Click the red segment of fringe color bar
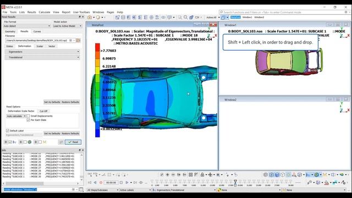This screenshot has height=198, width=352. pos(97,47)
